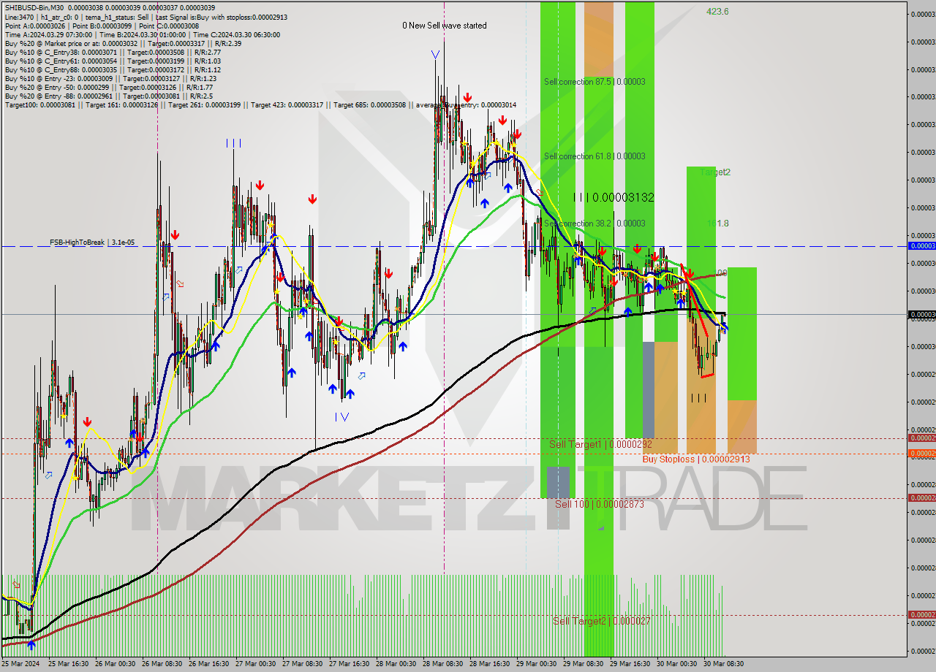Select the "I V" wave label

[342, 417]
